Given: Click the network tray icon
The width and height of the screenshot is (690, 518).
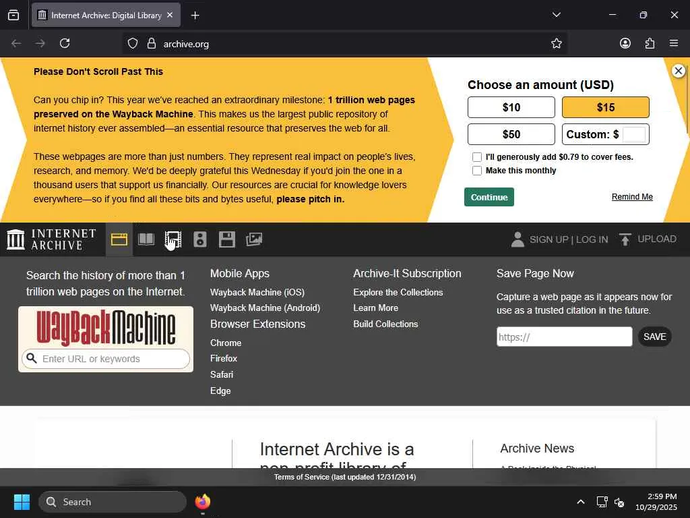Looking at the screenshot, I should click(602, 502).
